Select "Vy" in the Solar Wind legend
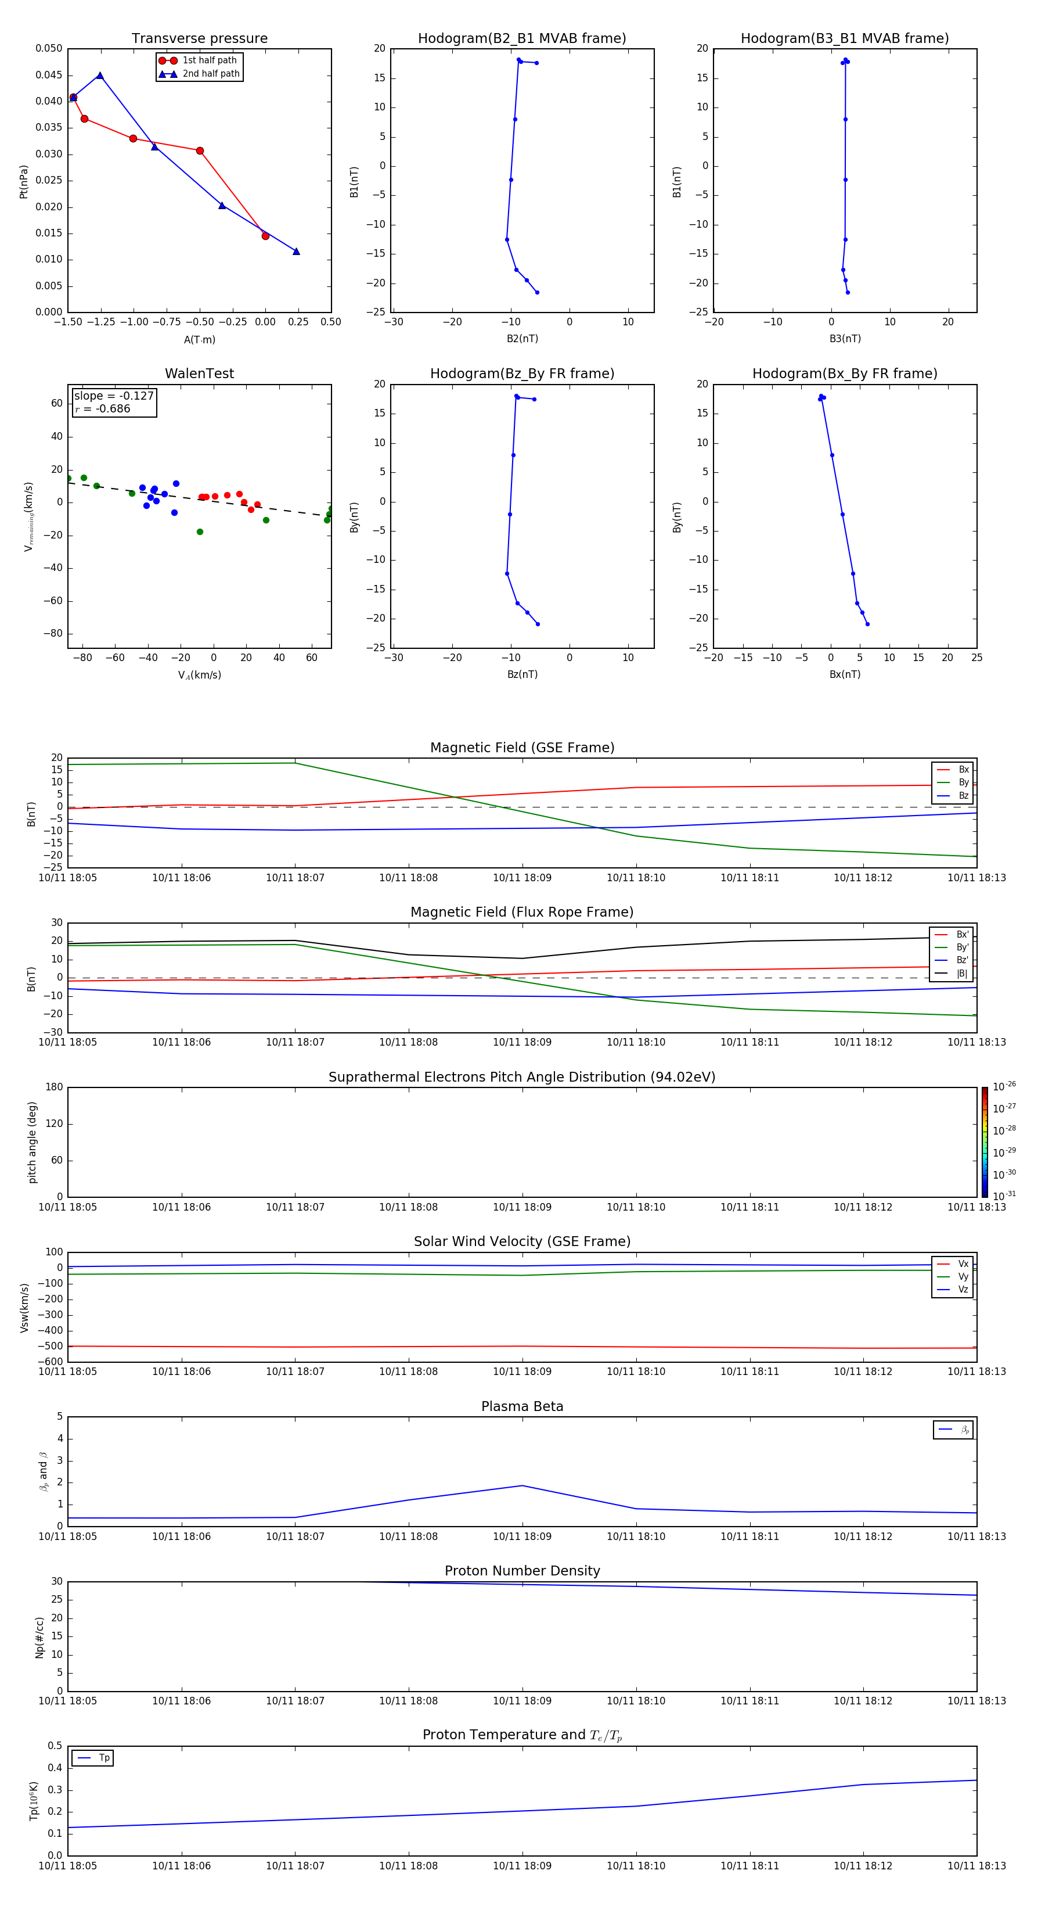Viewport: 1045px width, 1917px height. [x=953, y=1277]
